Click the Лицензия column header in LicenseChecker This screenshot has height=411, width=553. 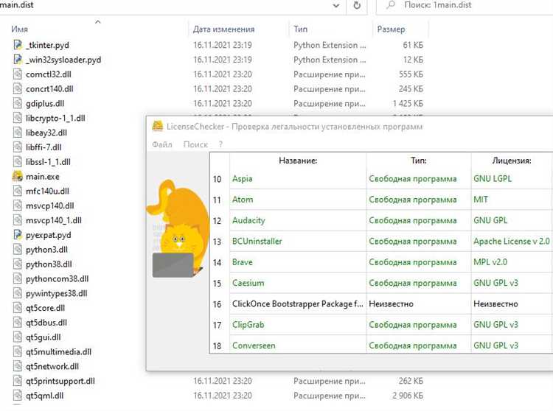pos(512,161)
